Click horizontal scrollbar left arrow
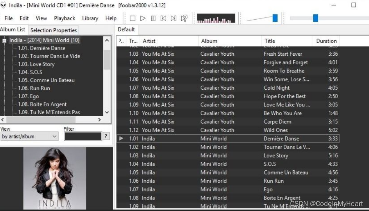This screenshot has height=211, width=369. [x=2, y=120]
